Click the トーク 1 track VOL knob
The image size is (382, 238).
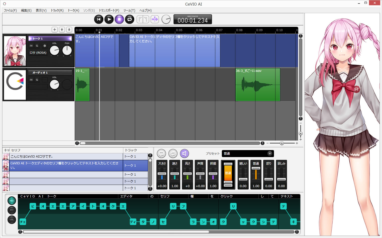54,50
